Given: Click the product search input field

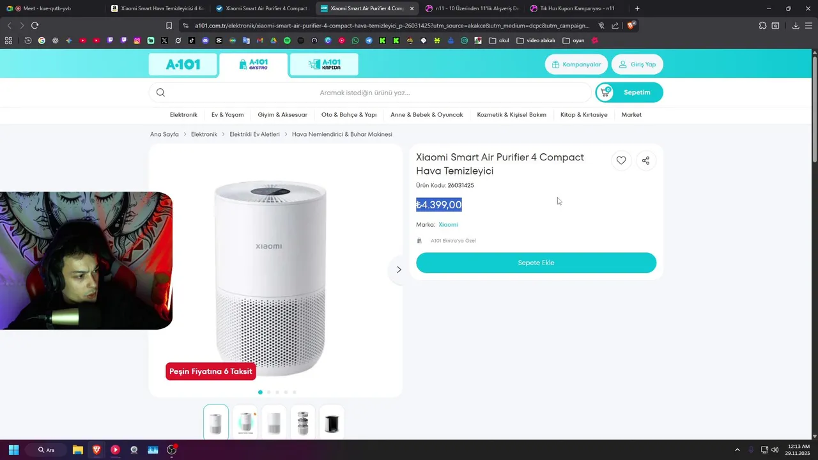Looking at the screenshot, I should pyautogui.click(x=371, y=93).
